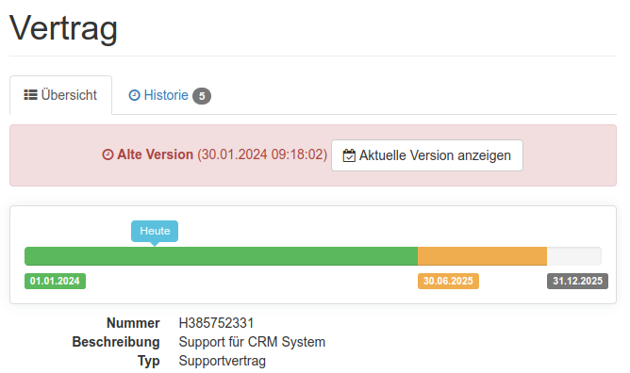The image size is (630, 373).
Task: Click the contract number H385752331
Action: tap(216, 323)
